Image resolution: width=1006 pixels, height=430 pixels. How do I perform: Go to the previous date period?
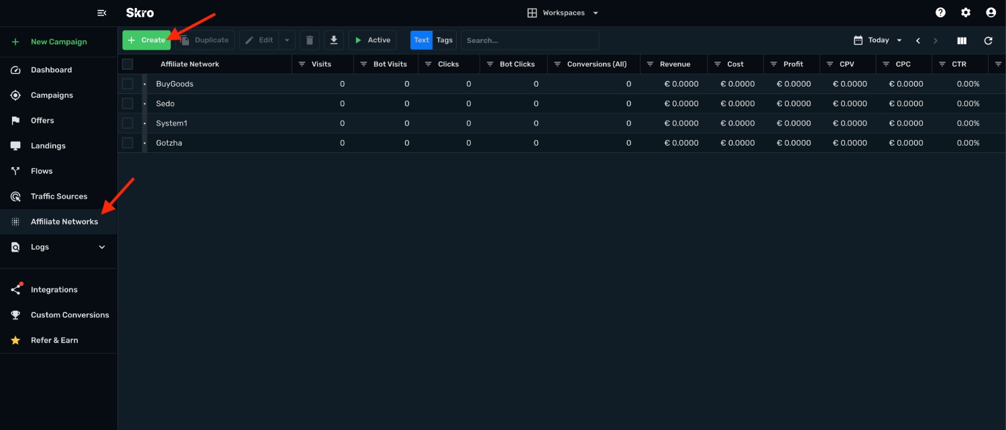917,40
